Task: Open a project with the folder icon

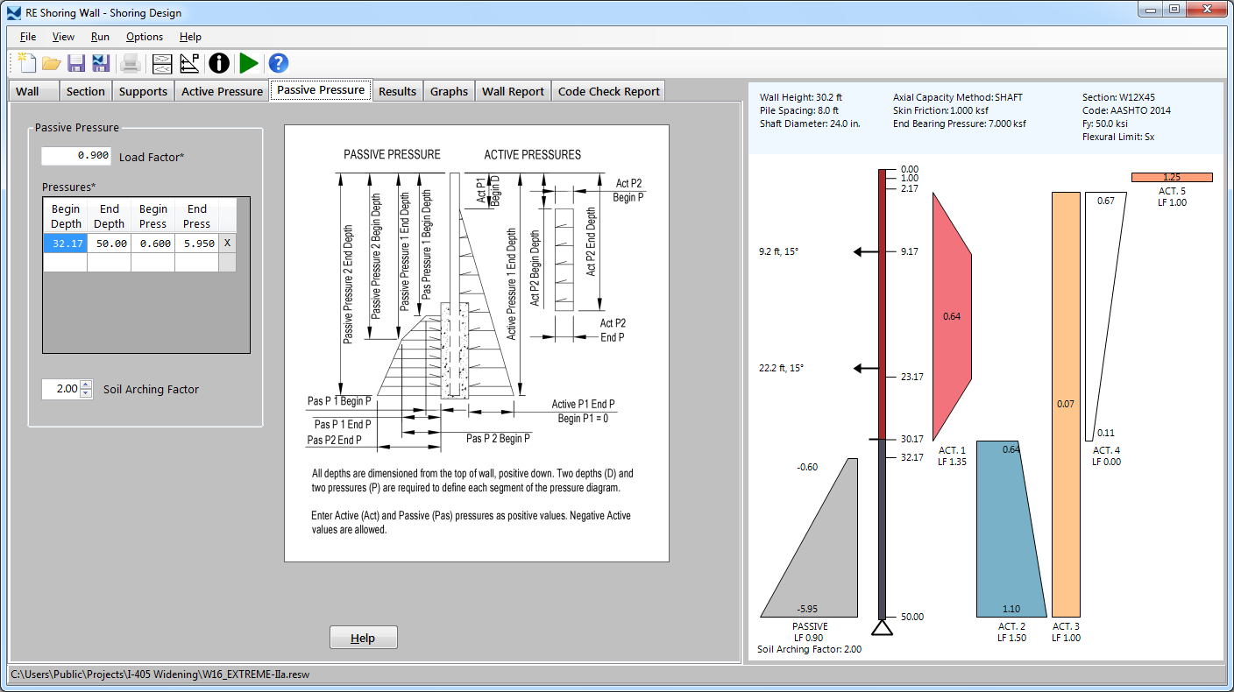Action: [52, 63]
